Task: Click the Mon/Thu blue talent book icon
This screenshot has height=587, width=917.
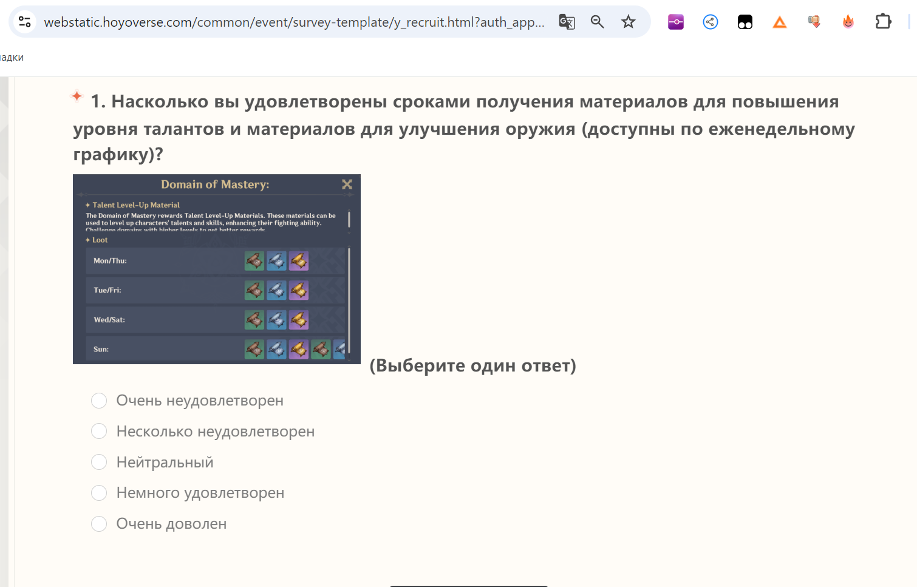Action: [x=276, y=261]
